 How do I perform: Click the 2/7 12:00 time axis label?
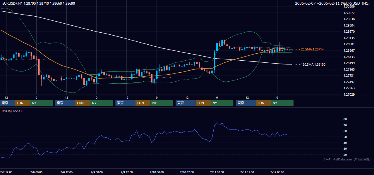6,172
